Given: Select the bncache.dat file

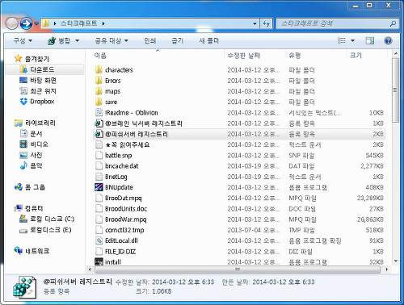Looking at the screenshot, I should pyautogui.click(x=121, y=166).
